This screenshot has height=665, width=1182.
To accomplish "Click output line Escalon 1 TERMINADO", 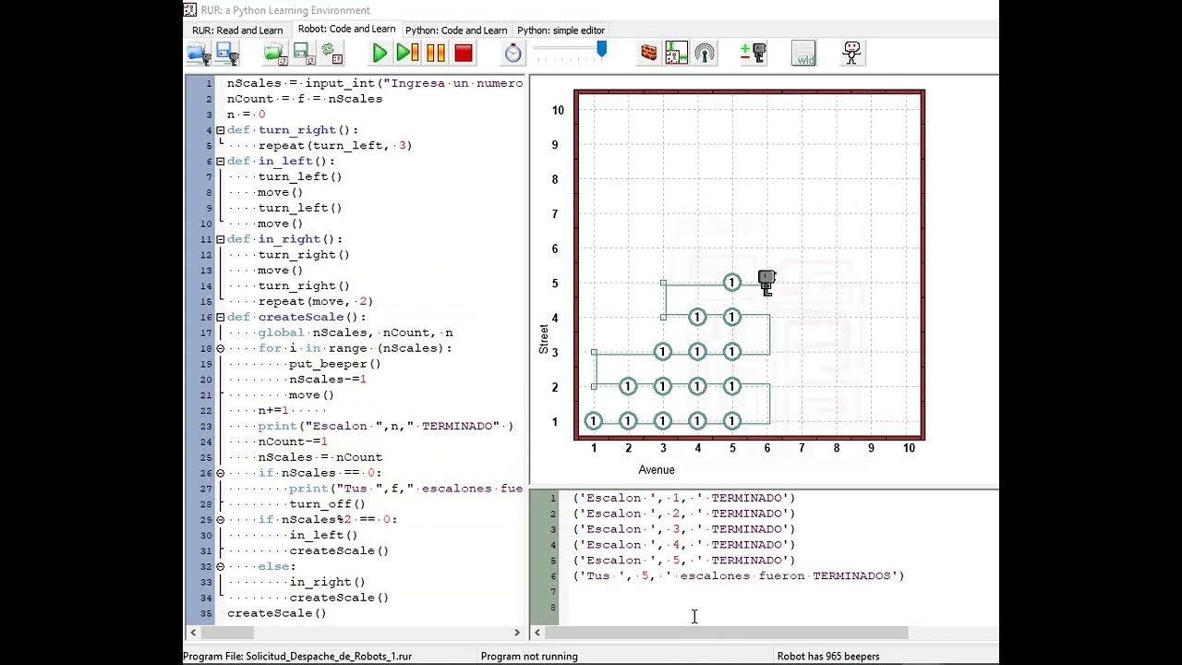I will [x=684, y=498].
